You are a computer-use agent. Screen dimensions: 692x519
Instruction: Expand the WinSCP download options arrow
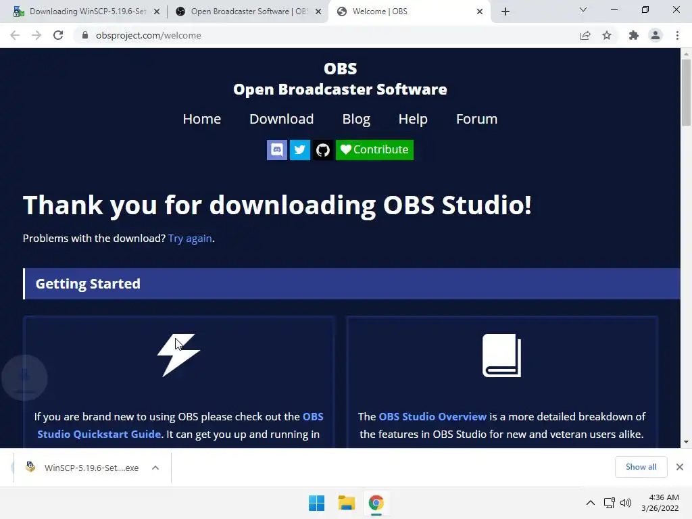point(155,468)
